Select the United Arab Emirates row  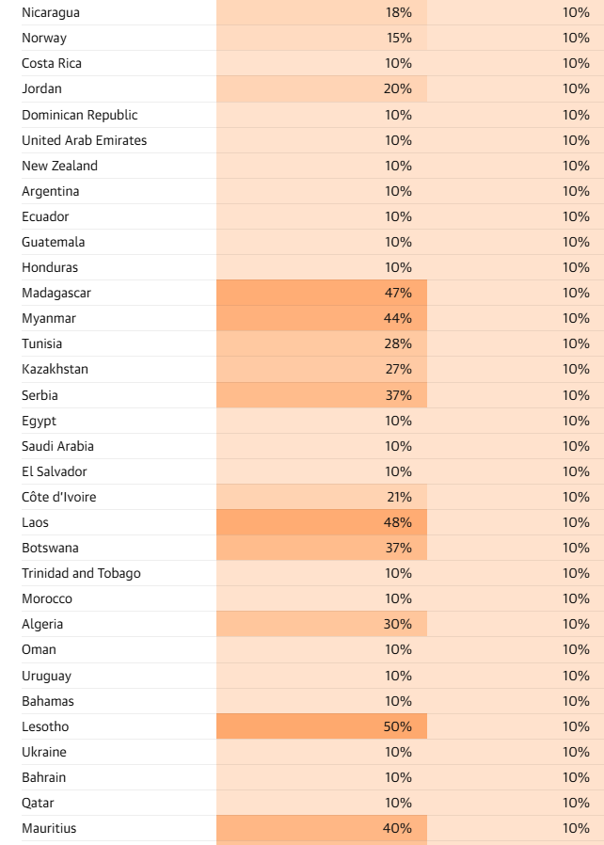[312, 140]
